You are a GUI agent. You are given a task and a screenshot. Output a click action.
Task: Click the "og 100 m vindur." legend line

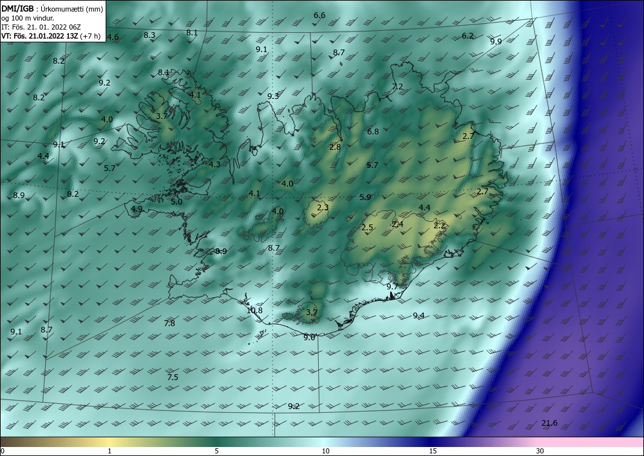[28, 18]
